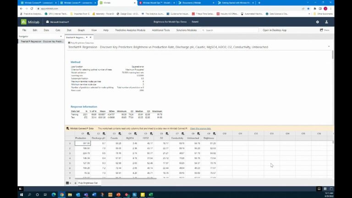
Task: Click the C5 H2O2 column data-link icon
Action: click(x=151, y=133)
